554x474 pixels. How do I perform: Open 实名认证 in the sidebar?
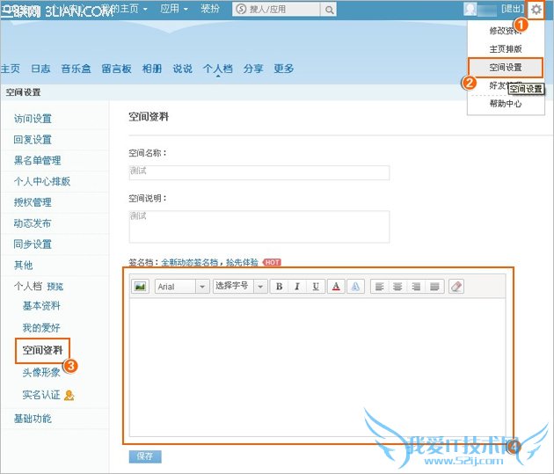pyautogui.click(x=41, y=395)
